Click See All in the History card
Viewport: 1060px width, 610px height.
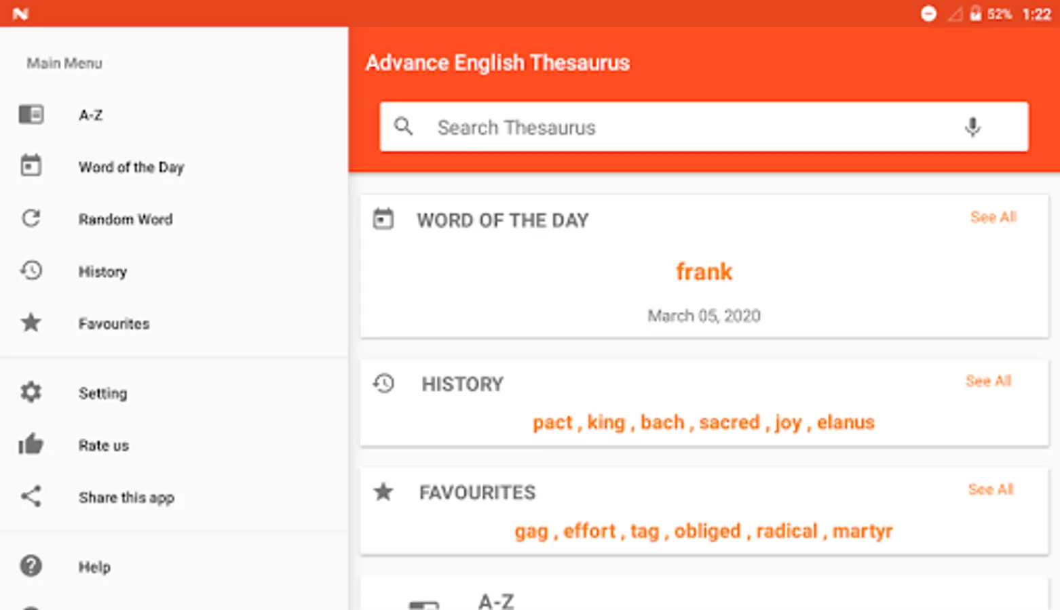(988, 381)
